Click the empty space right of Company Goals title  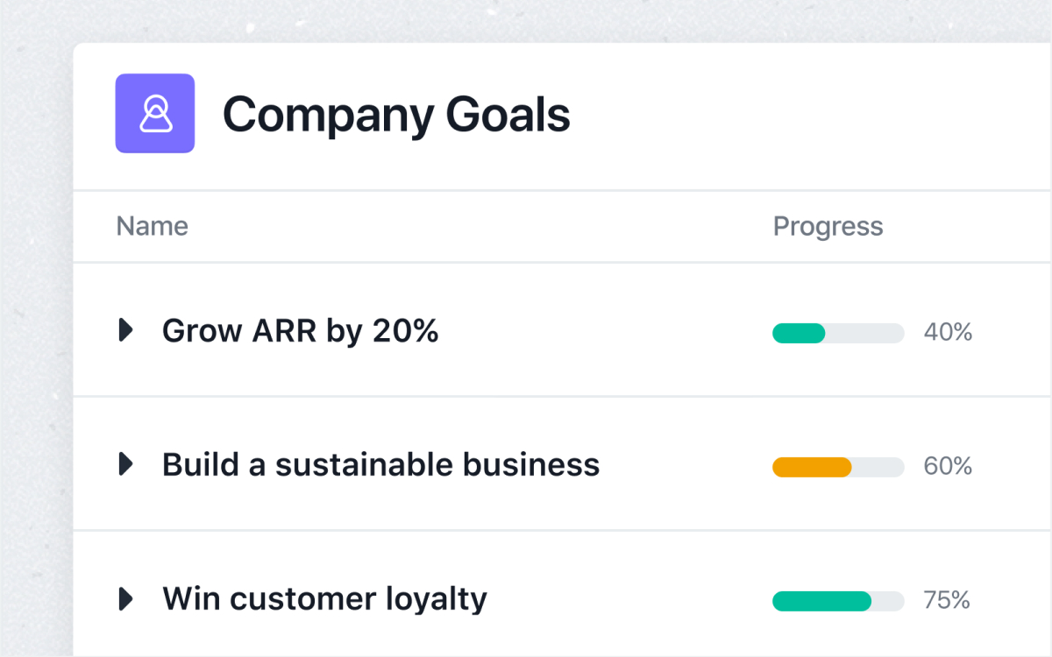coord(807,114)
